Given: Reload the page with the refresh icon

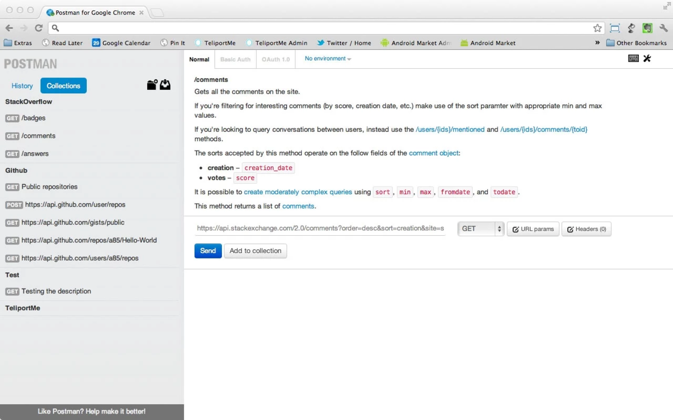Looking at the screenshot, I should (x=39, y=28).
